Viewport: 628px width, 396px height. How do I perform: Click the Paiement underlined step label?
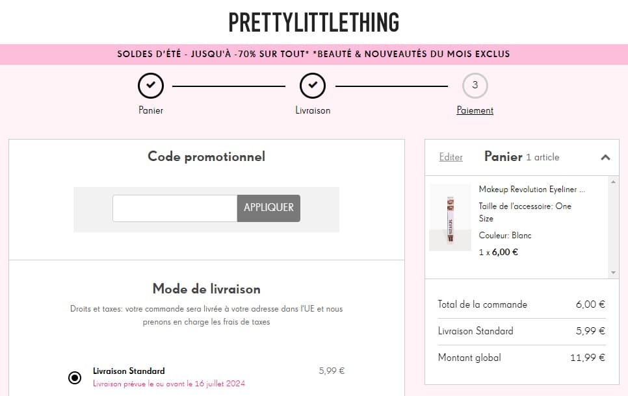(x=475, y=110)
